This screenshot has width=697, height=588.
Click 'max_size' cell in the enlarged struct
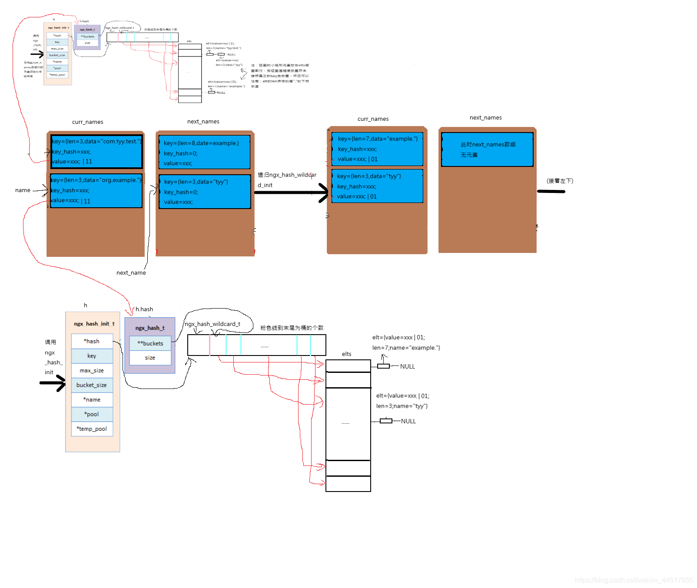tap(92, 370)
